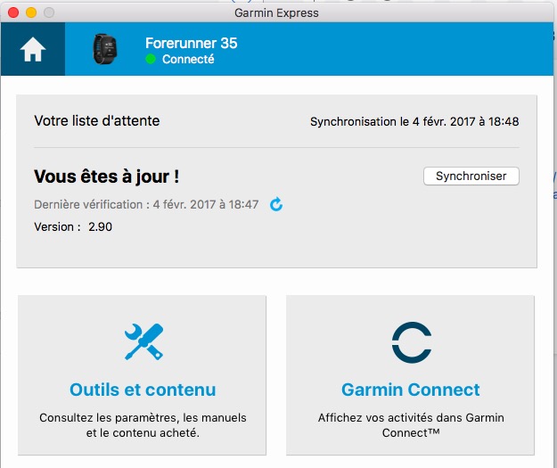Viewport: 557px width, 468px height.
Task: Refresh the last update check
Action: pos(276,205)
